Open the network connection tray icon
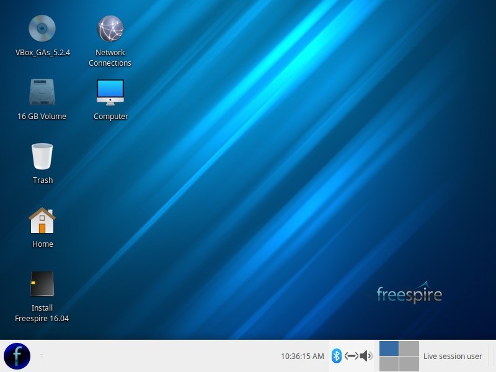This screenshot has height=372, width=496. [x=352, y=356]
